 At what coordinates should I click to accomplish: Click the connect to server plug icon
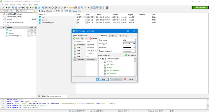coord(3,8)
